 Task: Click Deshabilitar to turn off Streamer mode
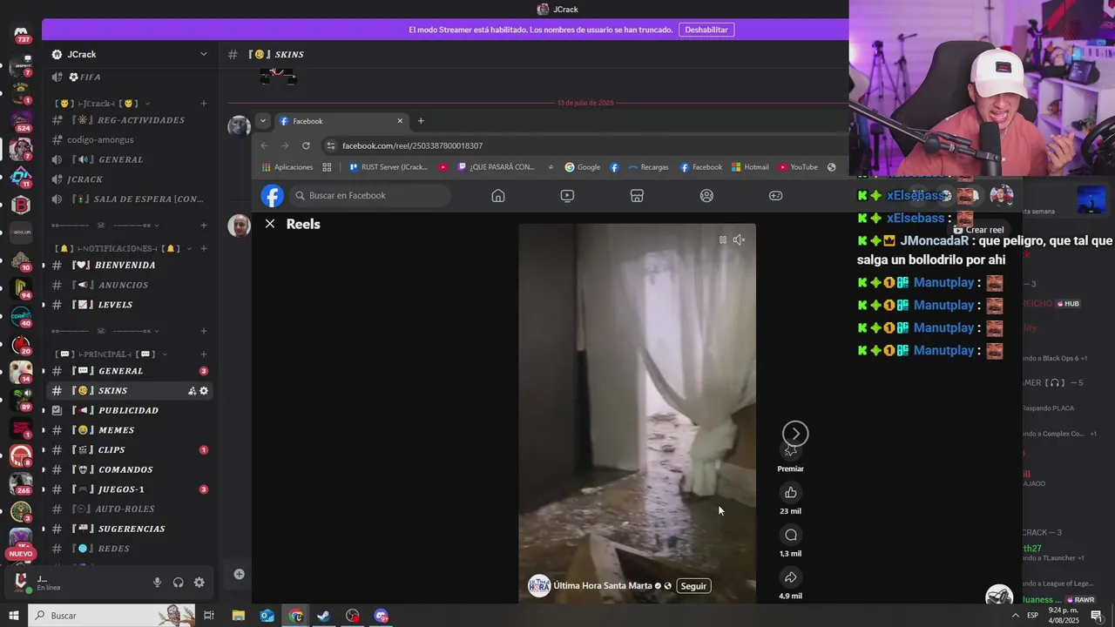coord(706,30)
